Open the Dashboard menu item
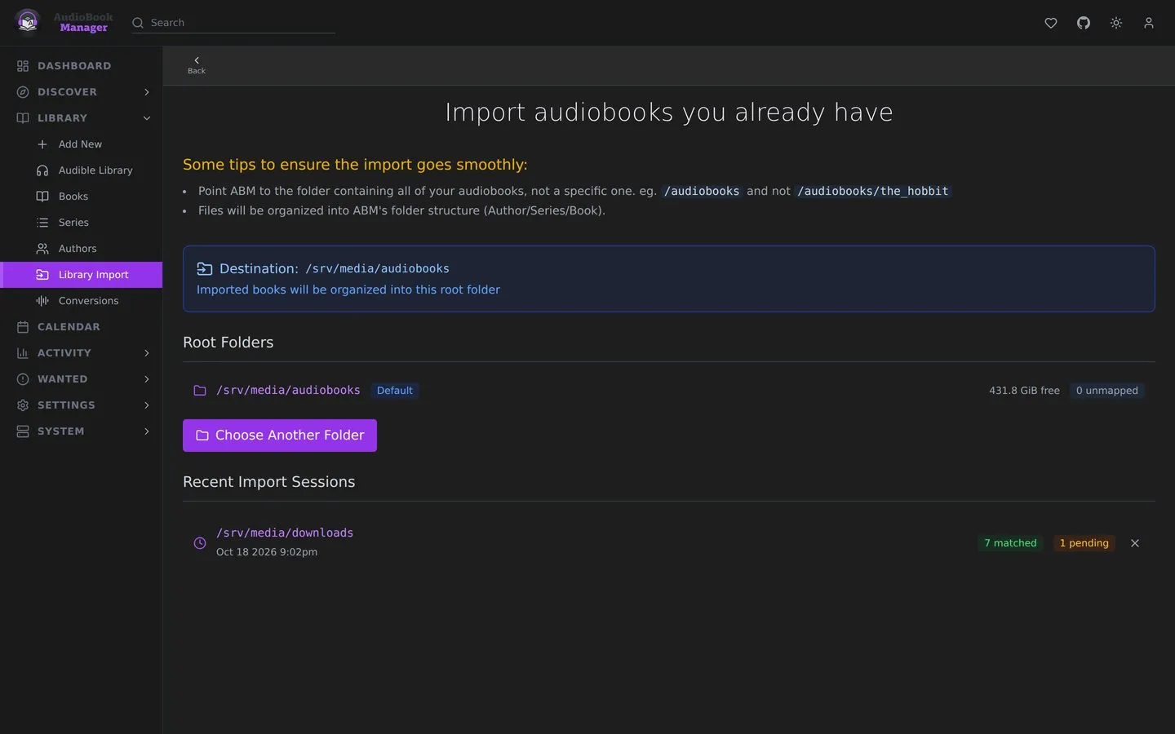The image size is (1175, 734). pyautogui.click(x=82, y=66)
